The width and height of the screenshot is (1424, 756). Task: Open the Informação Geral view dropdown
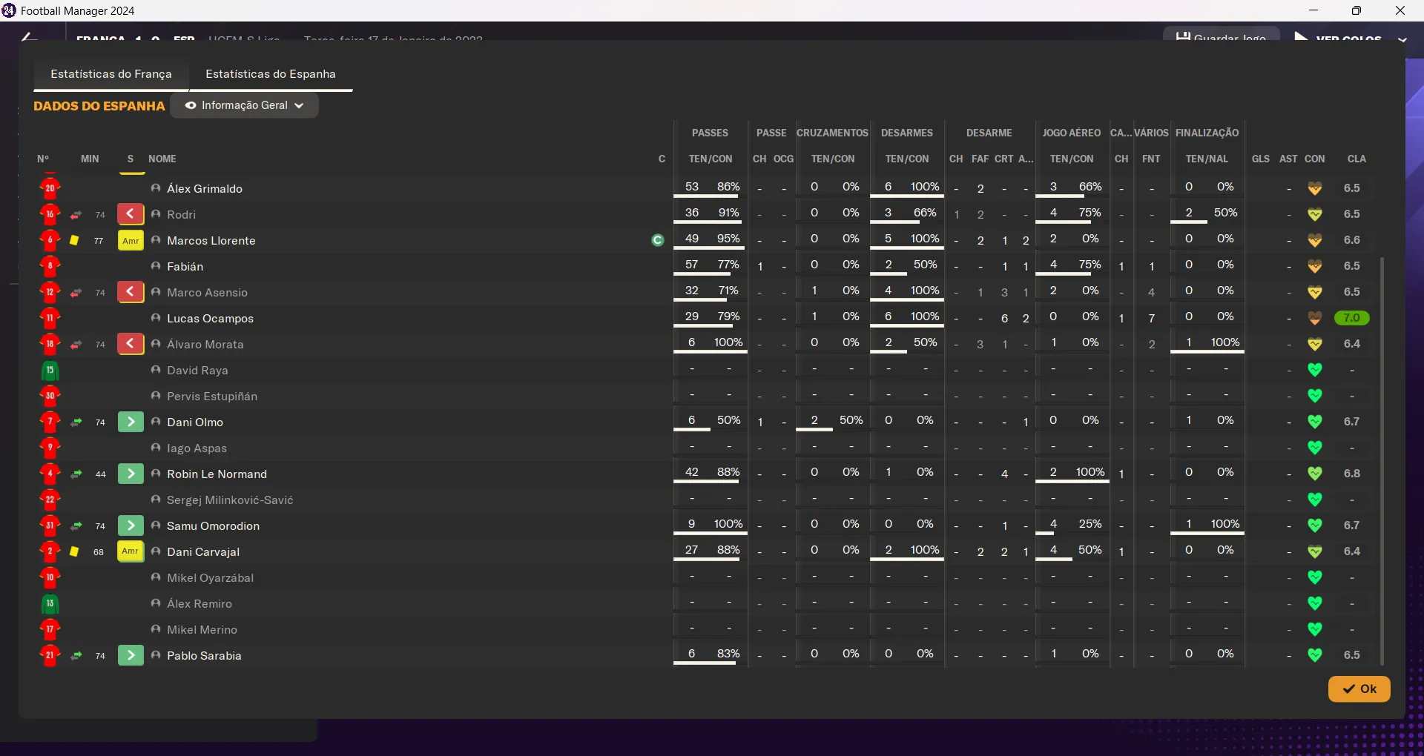244,105
